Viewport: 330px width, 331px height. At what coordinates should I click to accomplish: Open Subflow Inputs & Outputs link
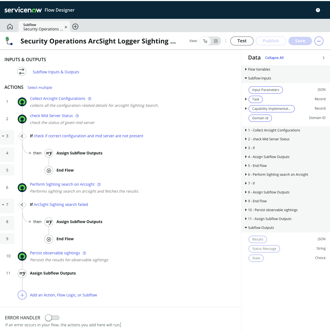pyautogui.click(x=56, y=72)
